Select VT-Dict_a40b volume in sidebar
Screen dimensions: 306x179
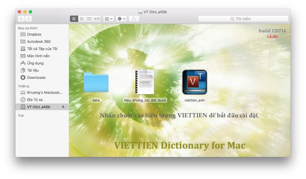pos(42,107)
